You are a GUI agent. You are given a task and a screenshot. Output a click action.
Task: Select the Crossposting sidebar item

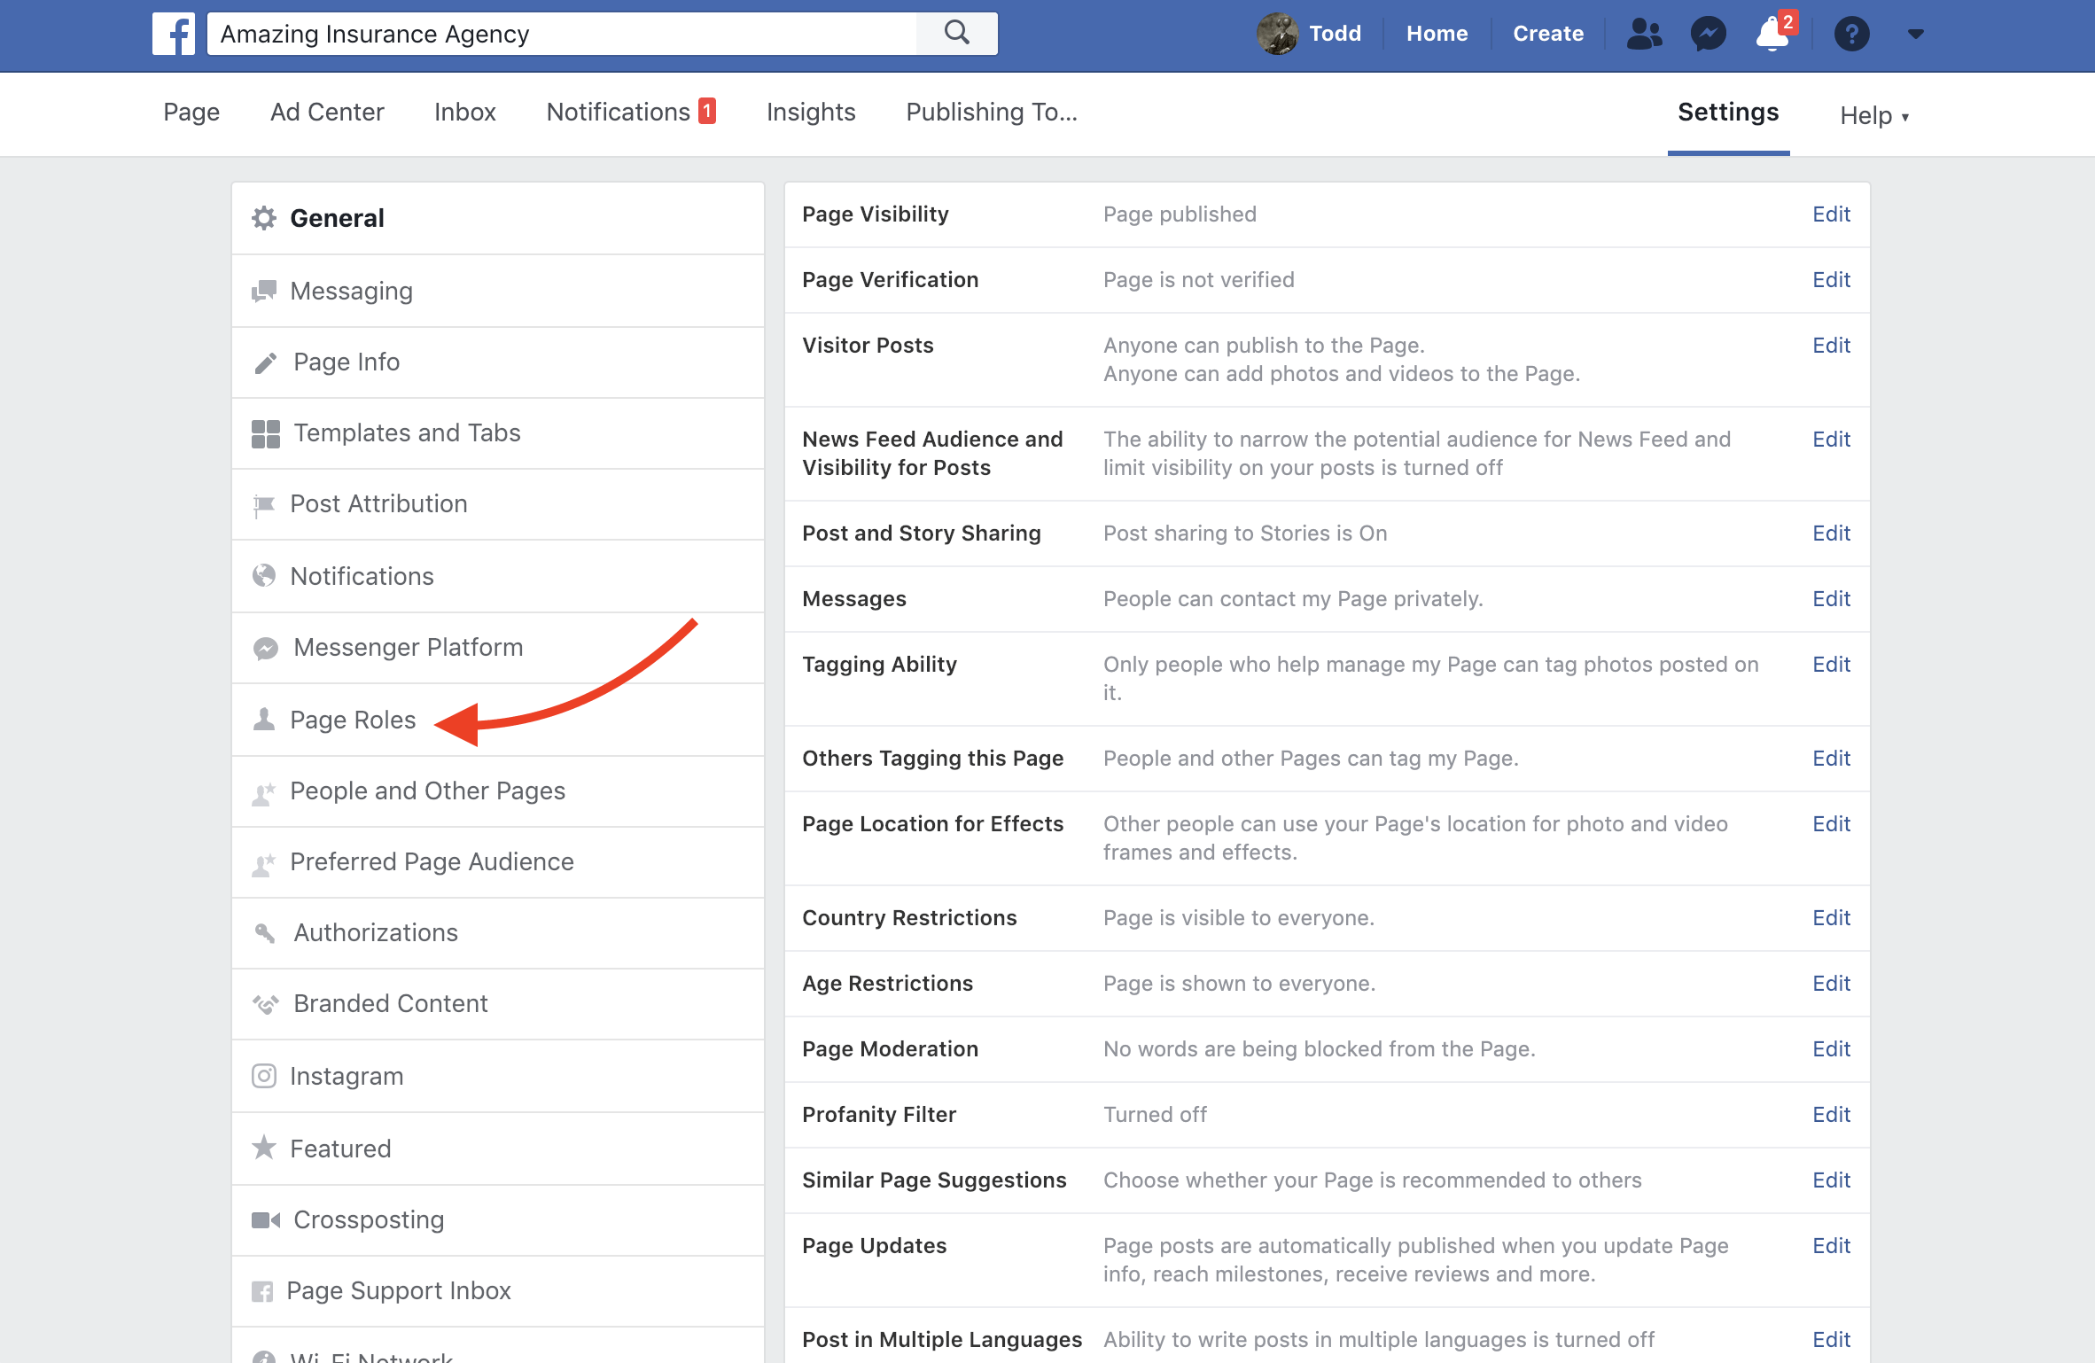(369, 1219)
